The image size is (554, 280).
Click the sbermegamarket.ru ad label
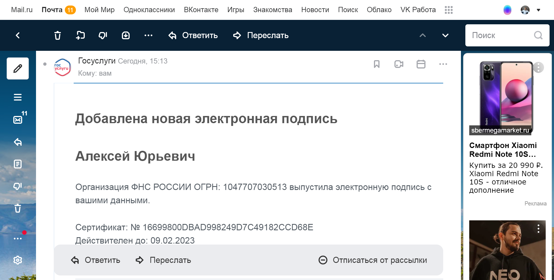[x=500, y=130]
